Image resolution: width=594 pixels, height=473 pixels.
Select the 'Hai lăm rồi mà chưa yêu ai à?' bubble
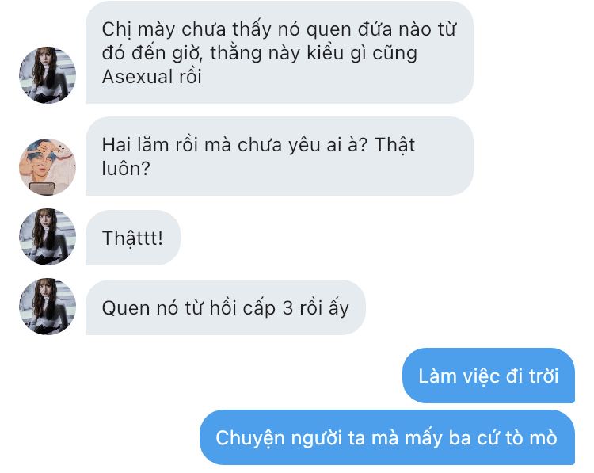point(280,156)
